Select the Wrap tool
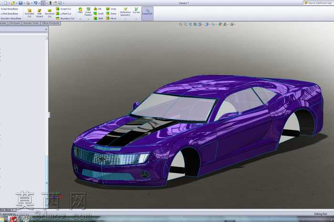Viewport: 334px width, 222px height. coord(111,9)
